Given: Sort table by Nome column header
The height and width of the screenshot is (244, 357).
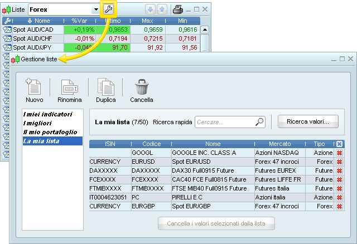Looking at the screenshot, I should (38, 21).
